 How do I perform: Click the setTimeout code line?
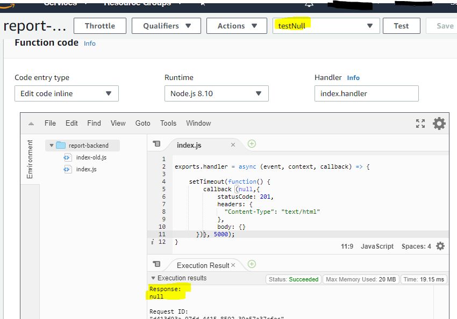[x=230, y=182]
